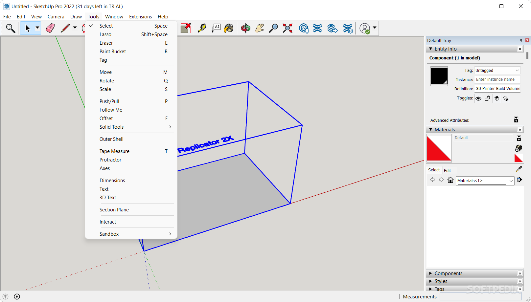Set Default material small red swatch
The width and height of the screenshot is (531, 302).
[519, 158]
